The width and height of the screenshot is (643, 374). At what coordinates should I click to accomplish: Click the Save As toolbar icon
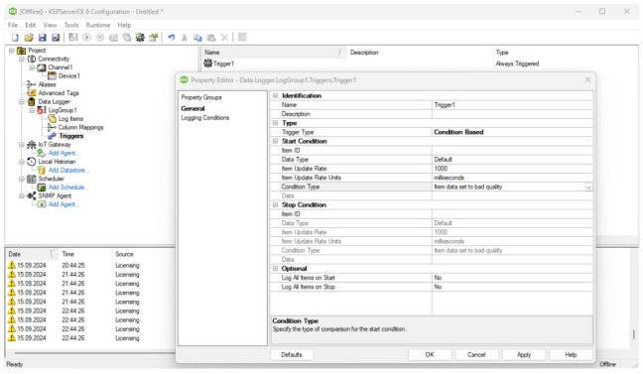56,38
